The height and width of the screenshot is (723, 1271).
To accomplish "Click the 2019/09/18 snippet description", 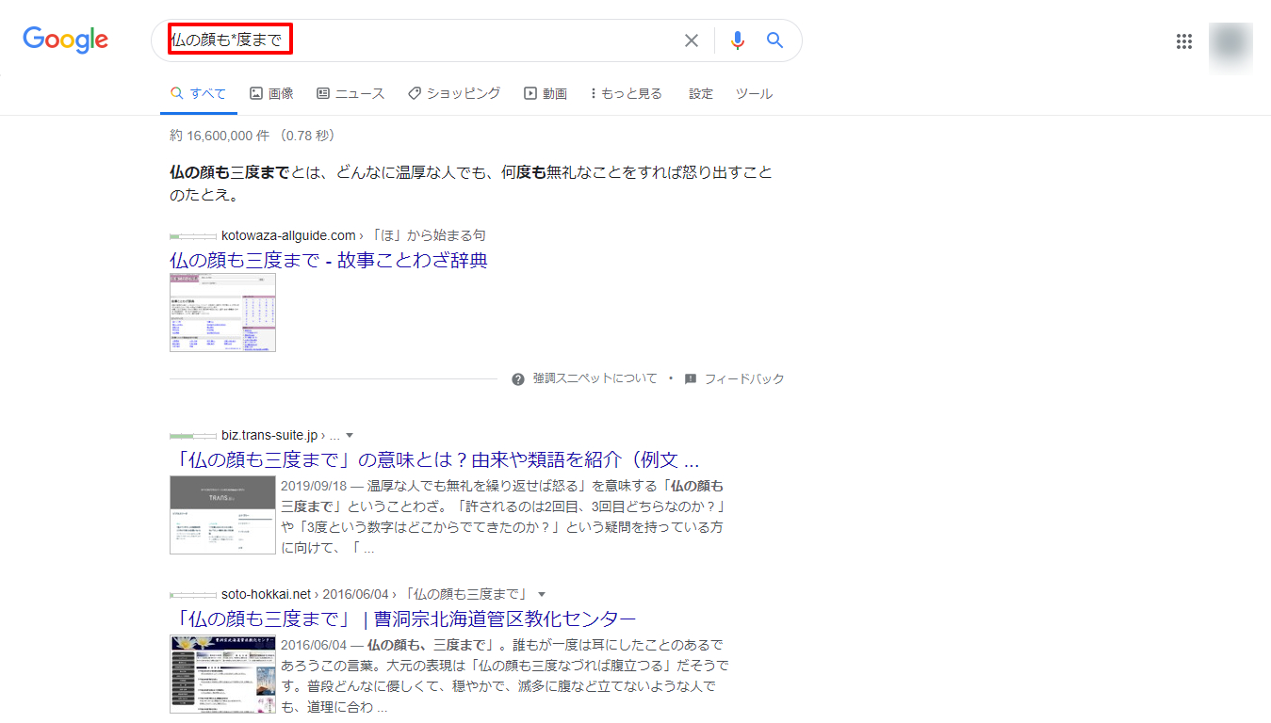I will [x=503, y=517].
